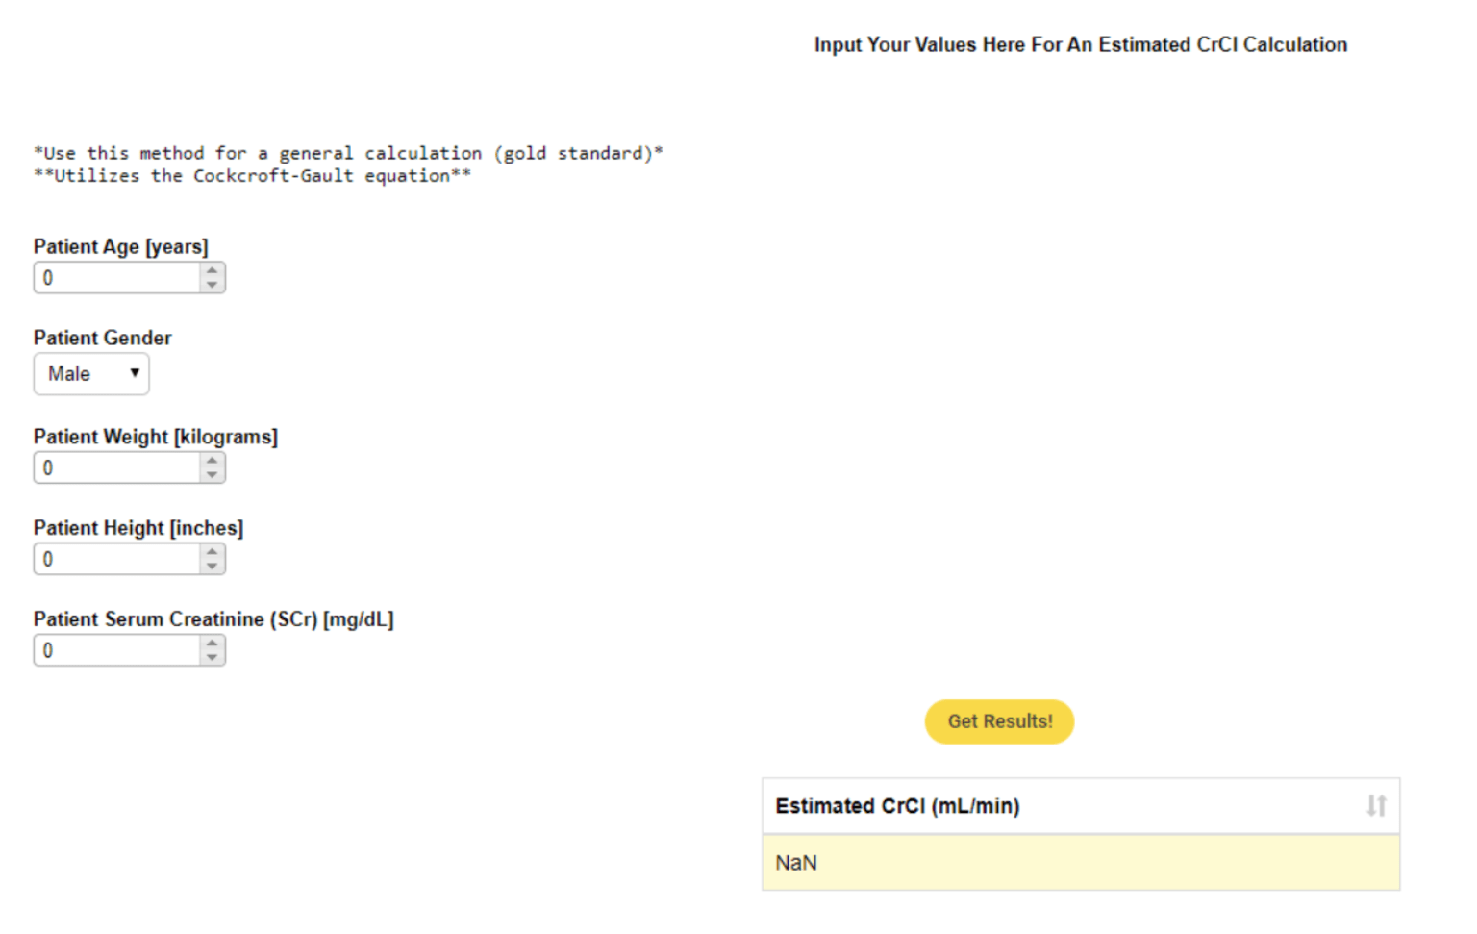Screen dimensions: 1477x934
Task: Increase Patient Height with up arrow
Action: point(213,551)
